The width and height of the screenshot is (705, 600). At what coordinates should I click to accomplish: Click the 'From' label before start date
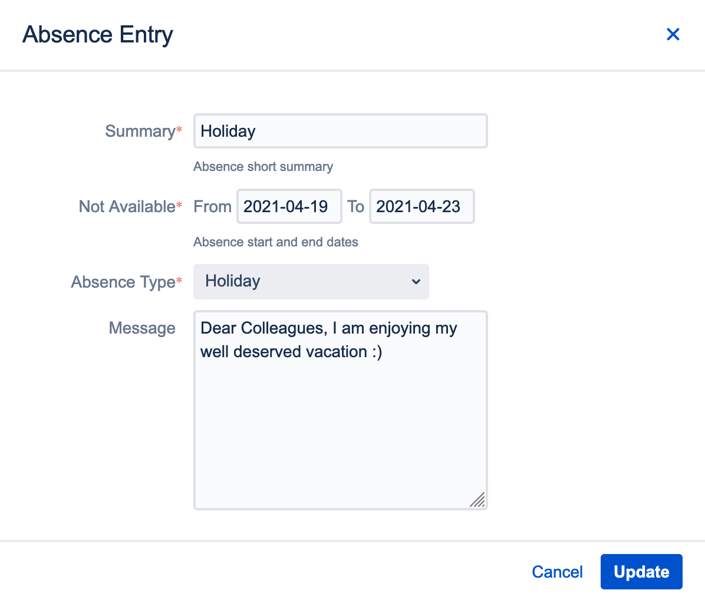pyautogui.click(x=212, y=206)
